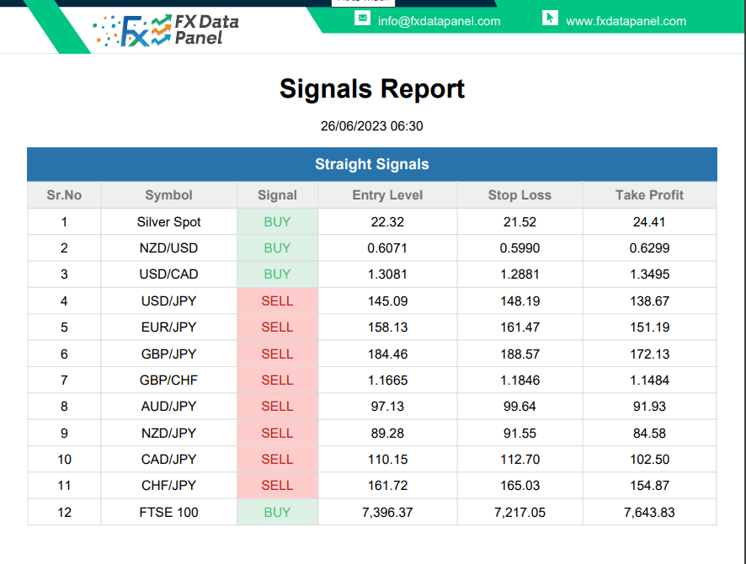The image size is (746, 564).
Task: Click the Take Profit column header
Action: (649, 195)
